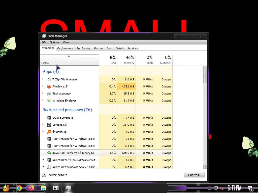This screenshot has height=193, width=258.
Task: Expand the 7-Zip File Manager process group
Action: coord(43,79)
